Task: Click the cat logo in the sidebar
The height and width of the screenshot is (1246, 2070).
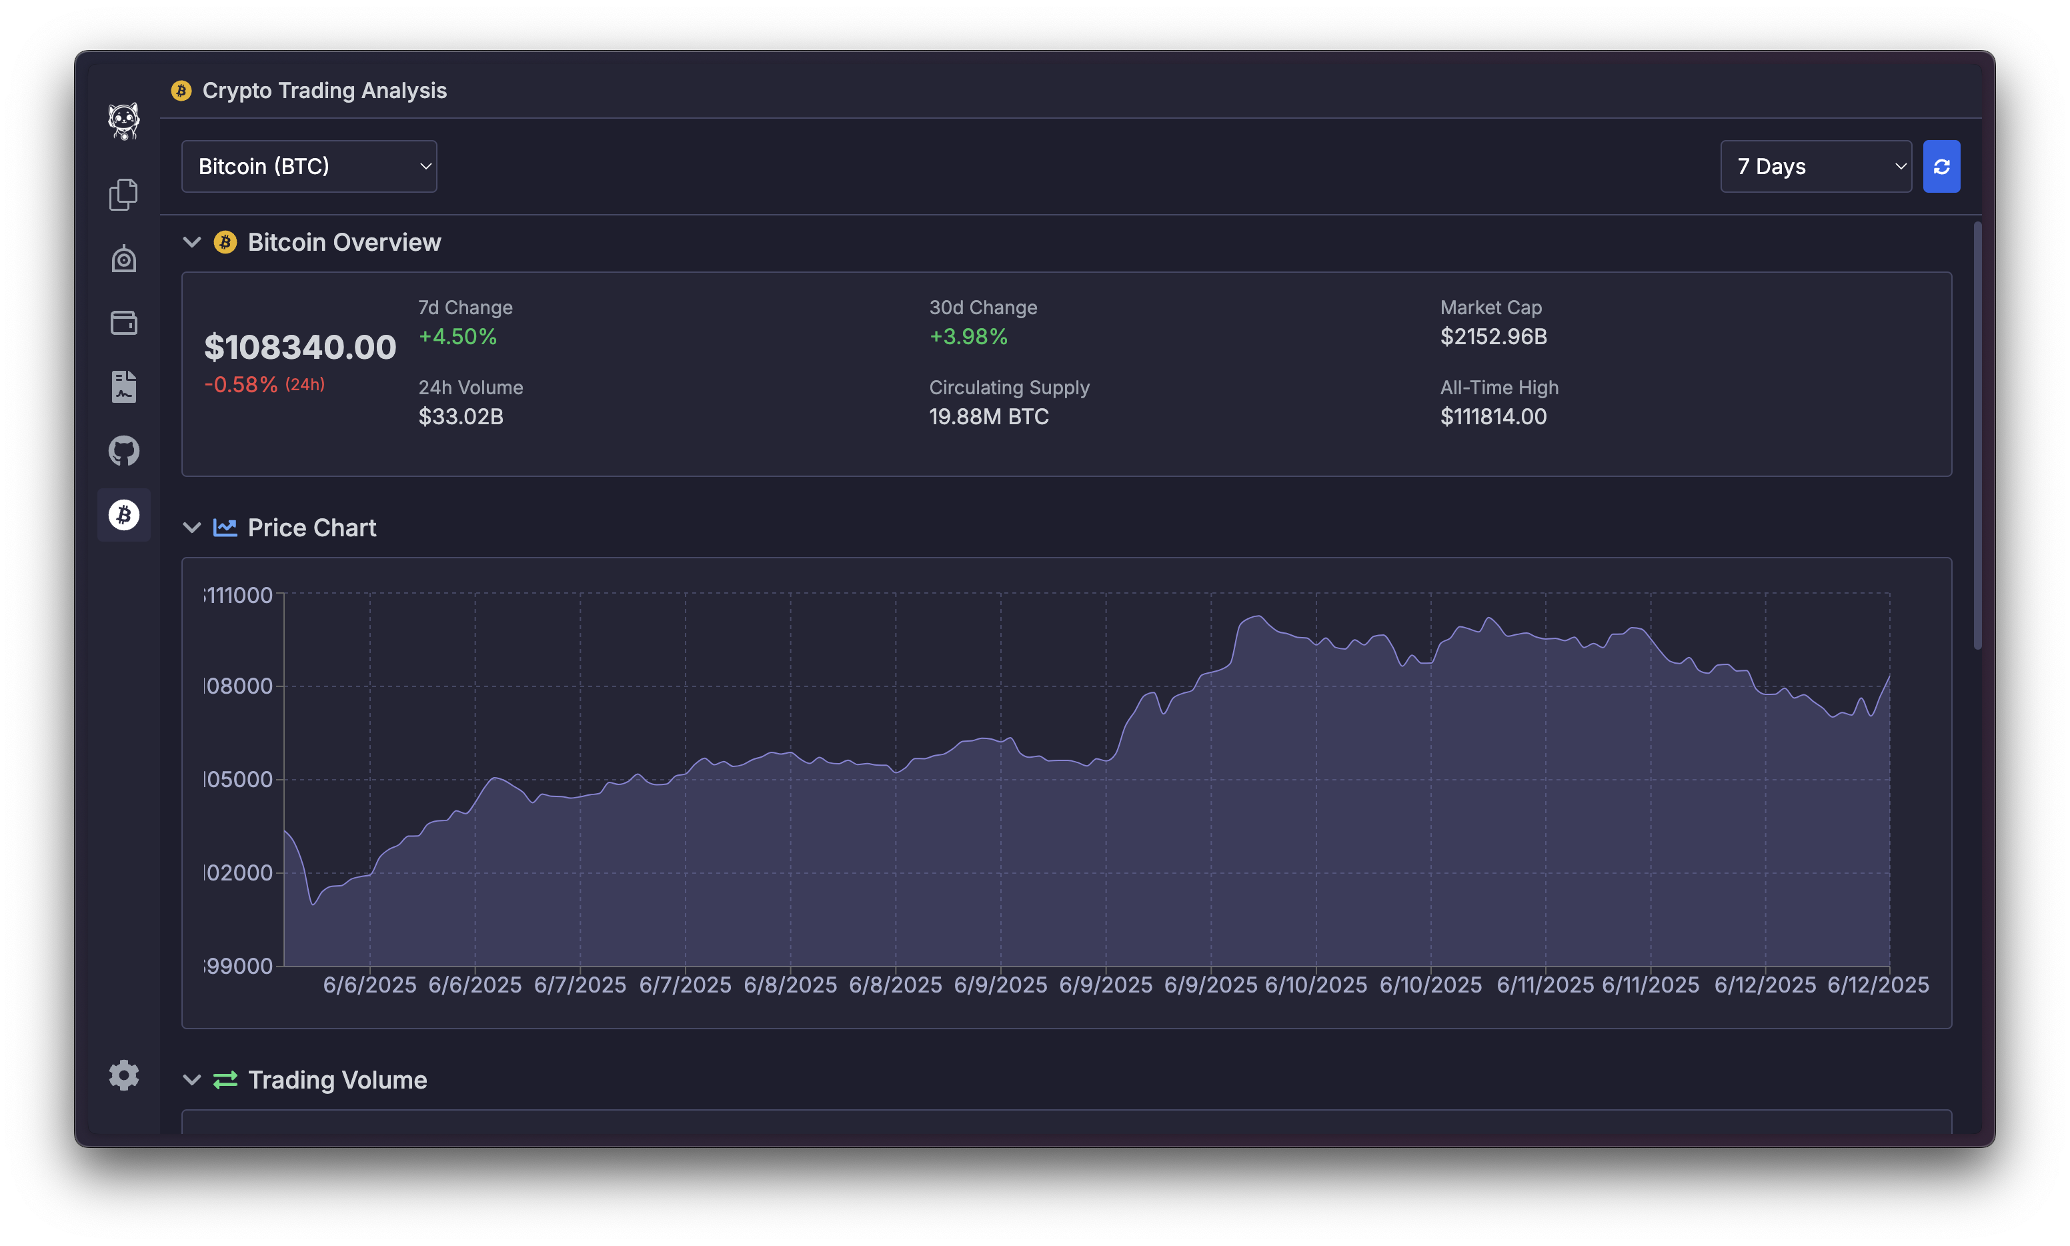Action: pos(123,121)
